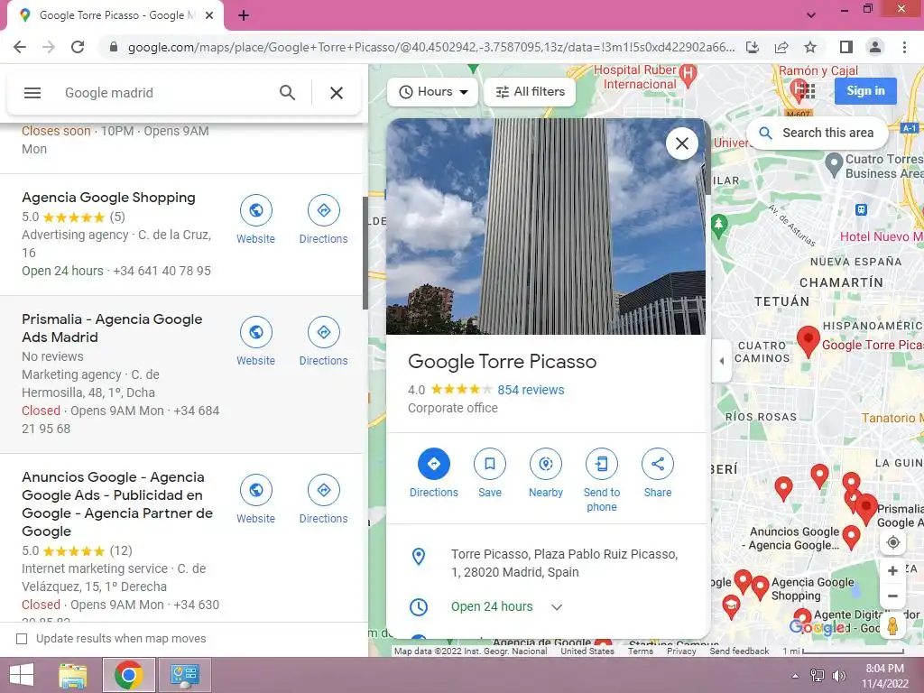Click the Torre Picasso building photo

coord(546,226)
